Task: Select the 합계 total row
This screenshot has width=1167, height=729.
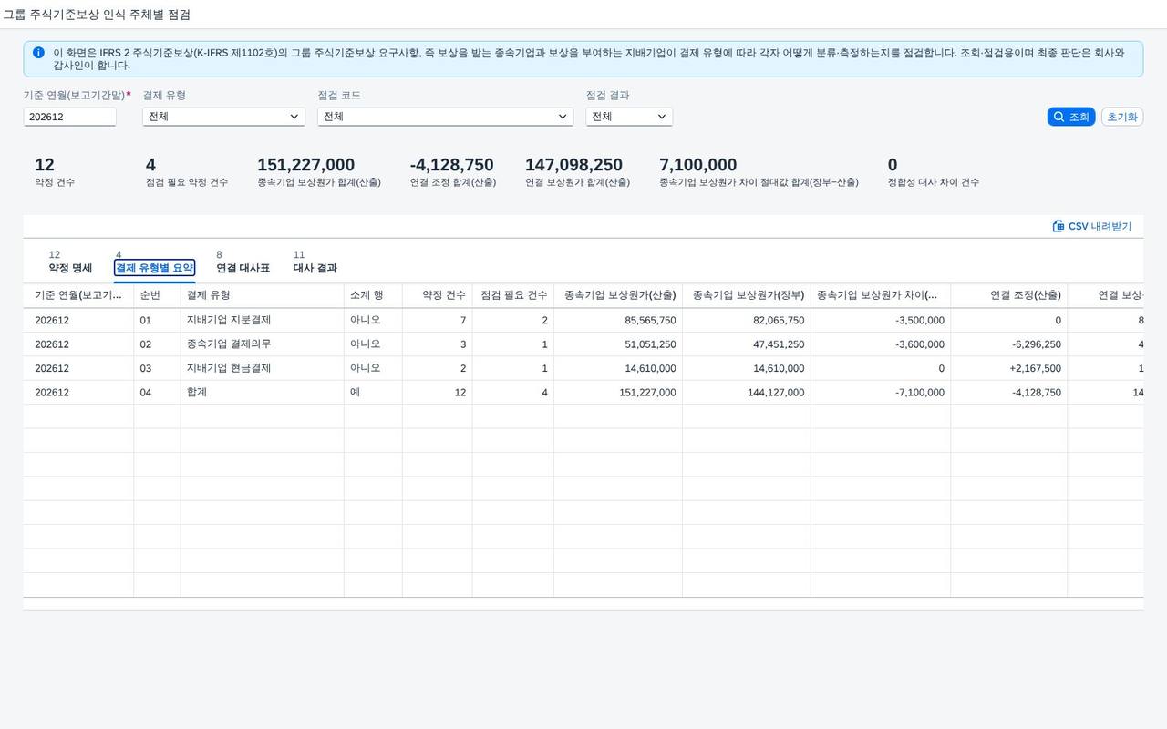Action: (x=583, y=392)
